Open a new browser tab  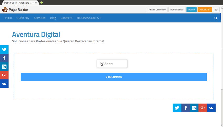pyautogui.click(x=42, y=3)
